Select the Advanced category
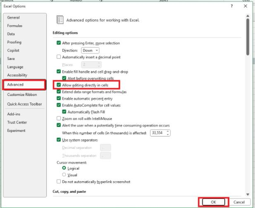The width and height of the screenshot is (255, 208). click(x=24, y=84)
